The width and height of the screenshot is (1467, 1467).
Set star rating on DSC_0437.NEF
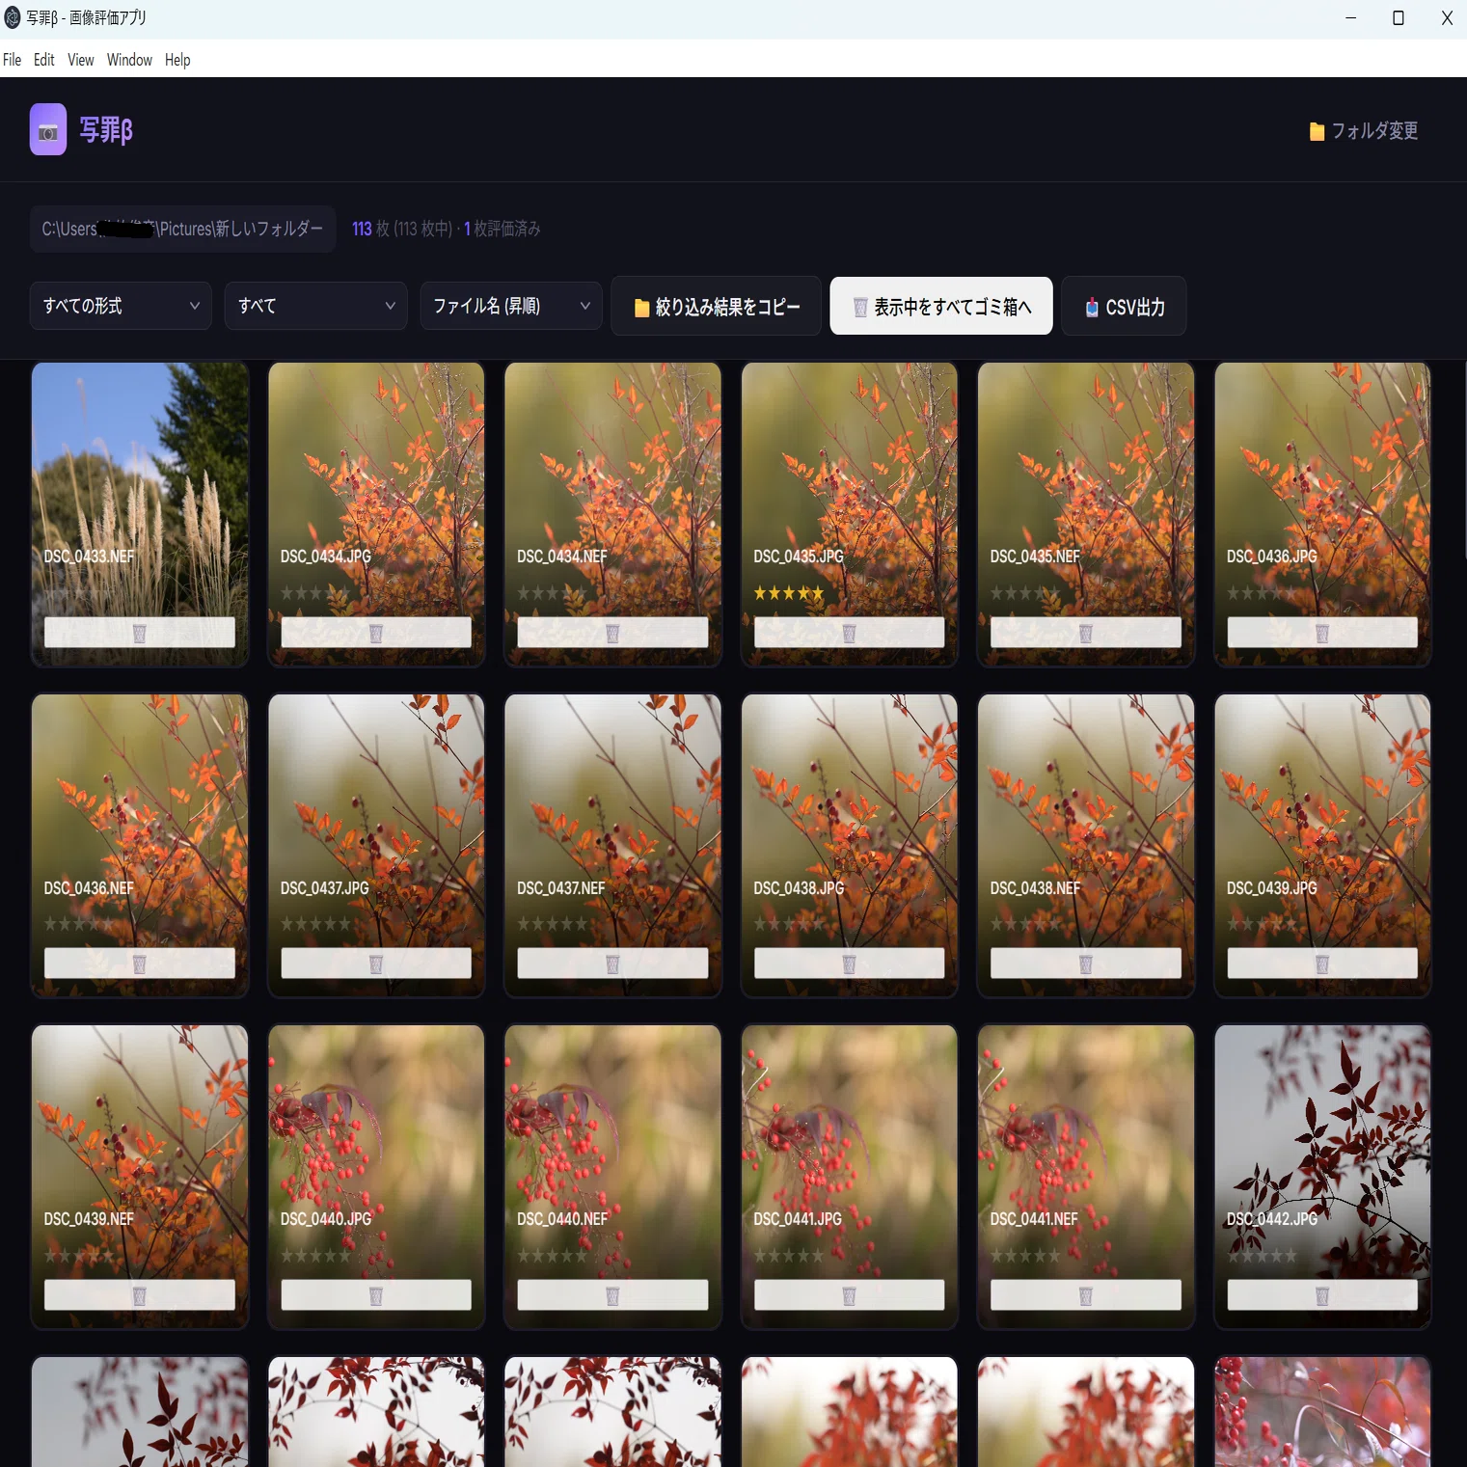tap(553, 924)
